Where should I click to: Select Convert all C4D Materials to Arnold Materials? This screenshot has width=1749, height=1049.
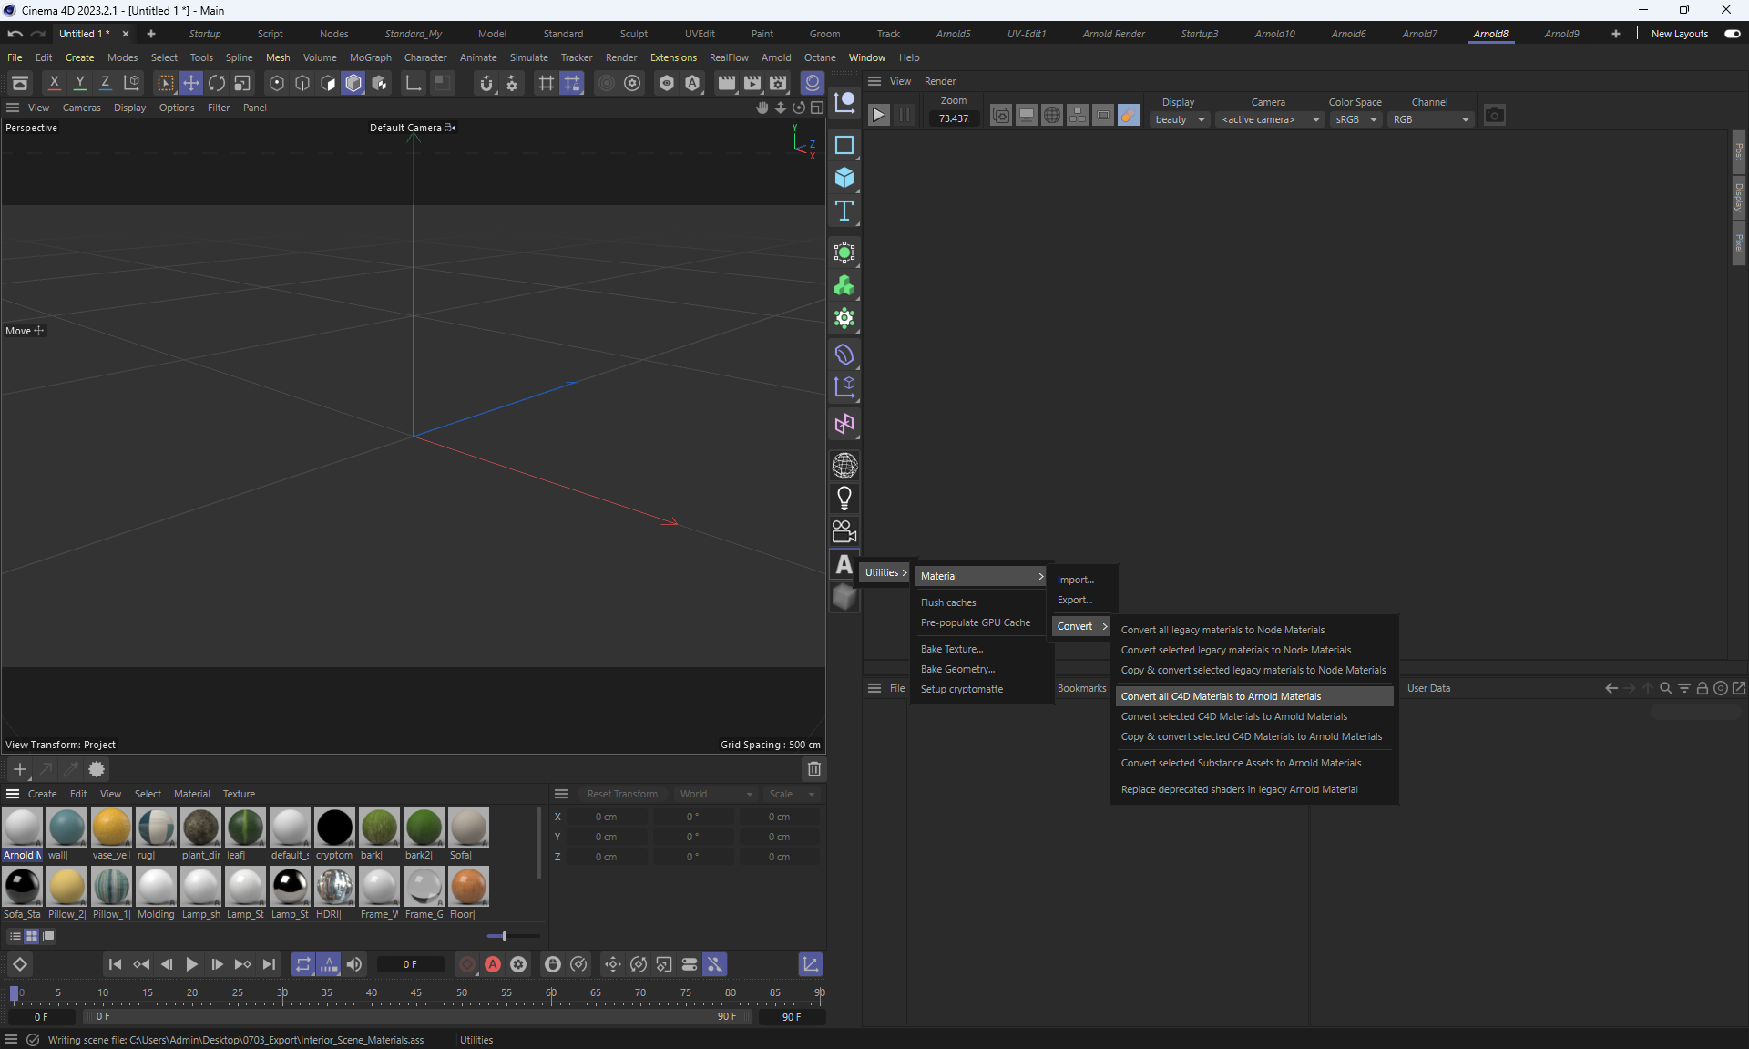[x=1221, y=696]
